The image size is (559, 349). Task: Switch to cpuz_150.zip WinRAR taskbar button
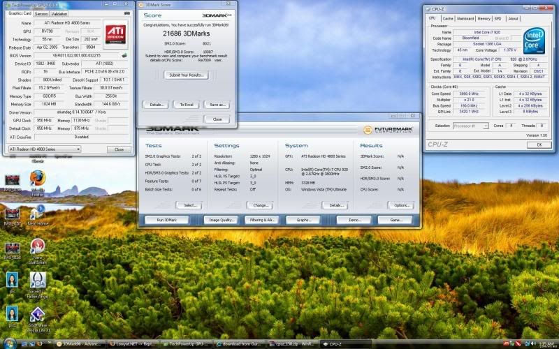(x=292, y=344)
